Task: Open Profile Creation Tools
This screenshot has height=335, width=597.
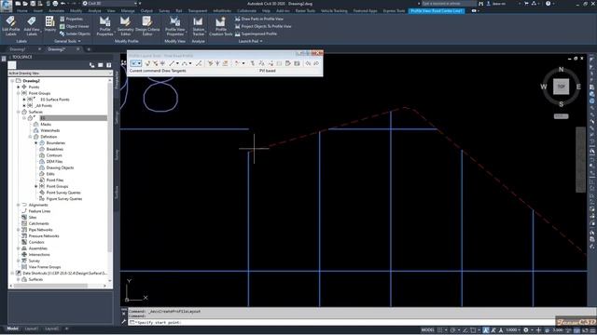Action: [x=220, y=26]
